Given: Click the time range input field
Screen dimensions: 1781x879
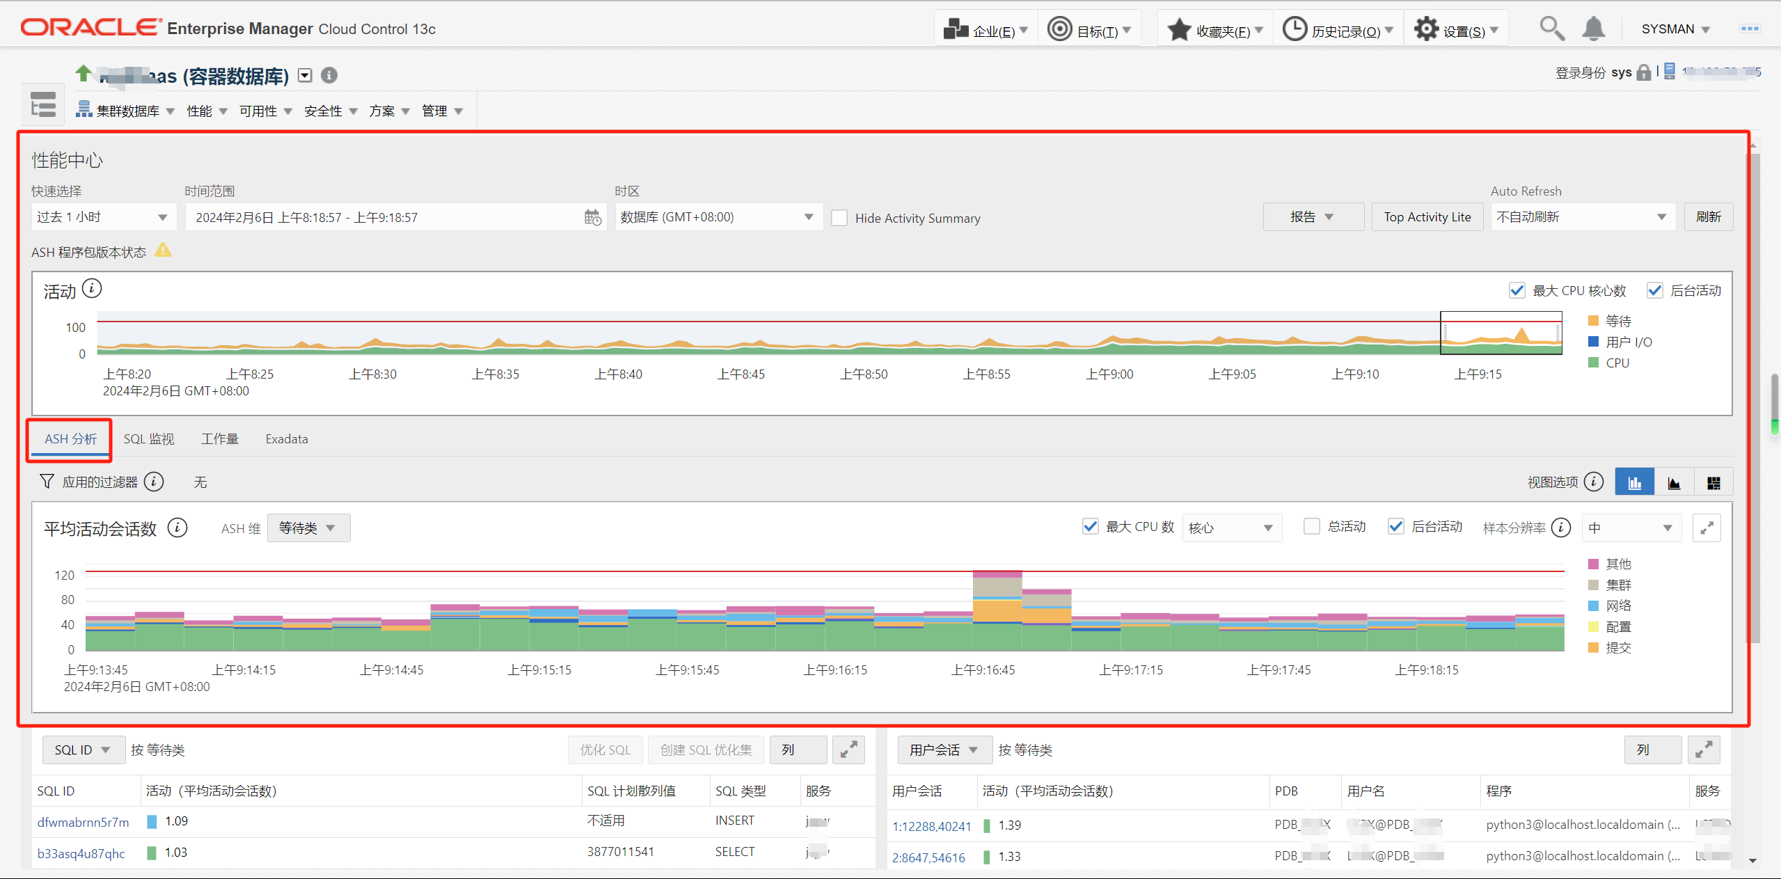Looking at the screenshot, I should pyautogui.click(x=395, y=217).
